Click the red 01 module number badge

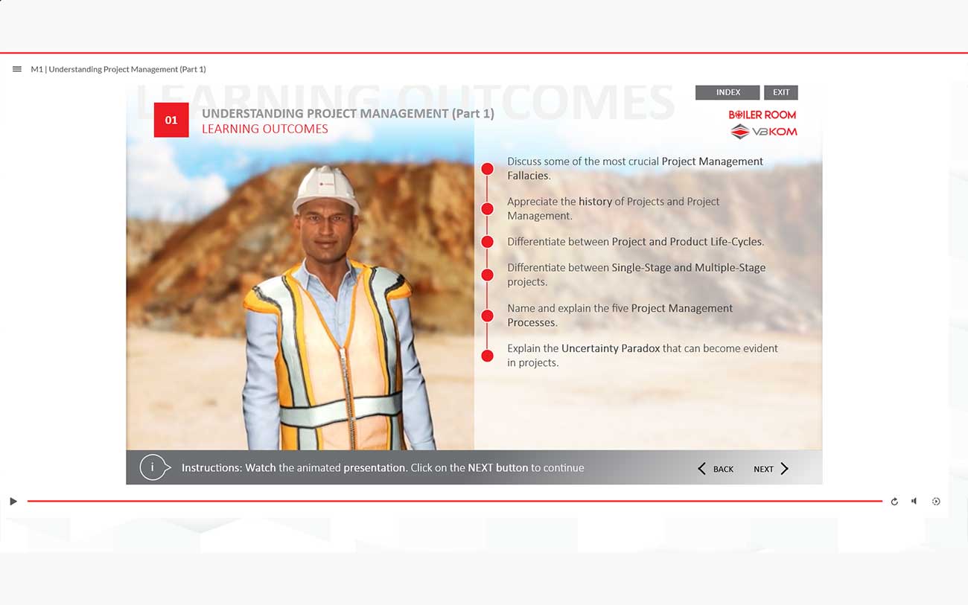[x=171, y=120]
